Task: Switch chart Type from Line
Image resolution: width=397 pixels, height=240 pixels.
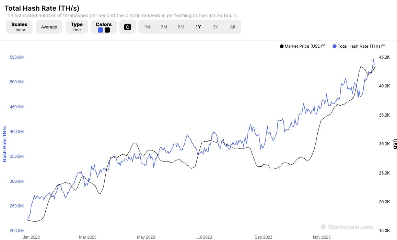Action: [77, 27]
